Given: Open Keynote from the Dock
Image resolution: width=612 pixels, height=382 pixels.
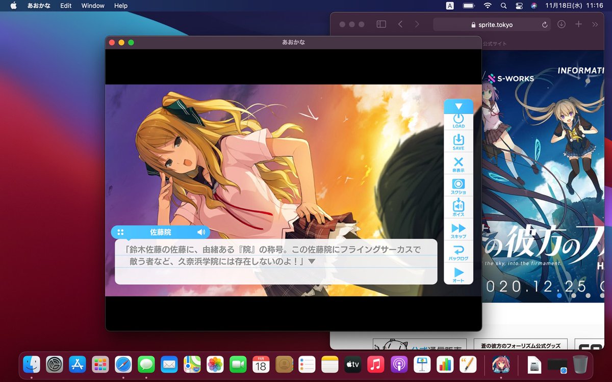Looking at the screenshot, I should click(422, 364).
